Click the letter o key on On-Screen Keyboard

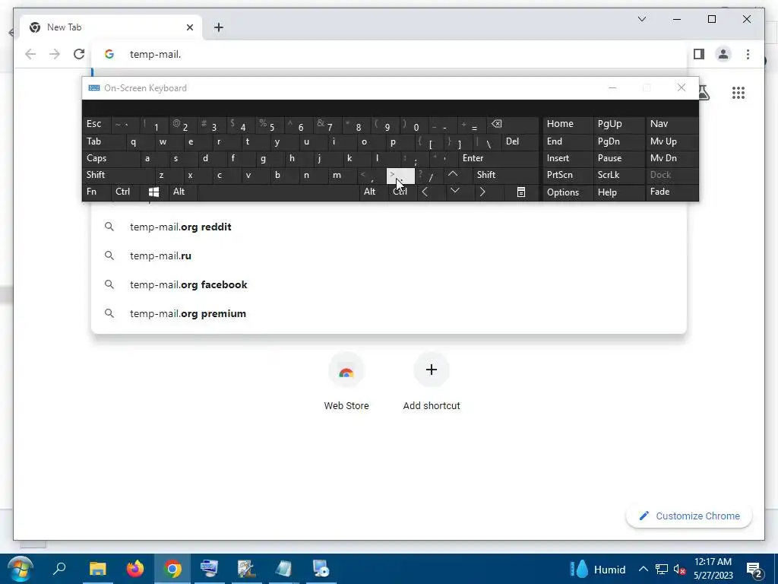tap(372, 141)
